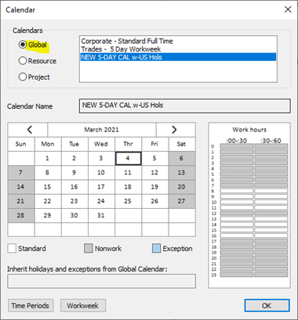Viewport: 298px width, 320px height.
Task: Click hour 0 :00-:30 block
Action: pos(237,146)
